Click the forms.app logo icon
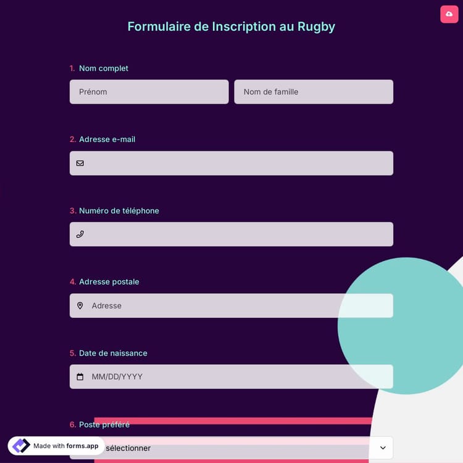 [21, 446]
